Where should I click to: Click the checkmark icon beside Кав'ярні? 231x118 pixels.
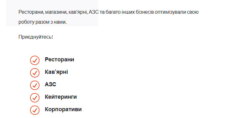pos(35,73)
